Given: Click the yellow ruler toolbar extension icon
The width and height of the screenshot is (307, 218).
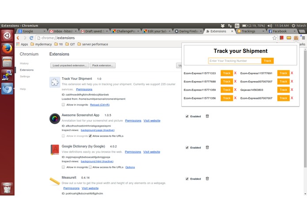Looking at the screenshot, I should (289, 38).
